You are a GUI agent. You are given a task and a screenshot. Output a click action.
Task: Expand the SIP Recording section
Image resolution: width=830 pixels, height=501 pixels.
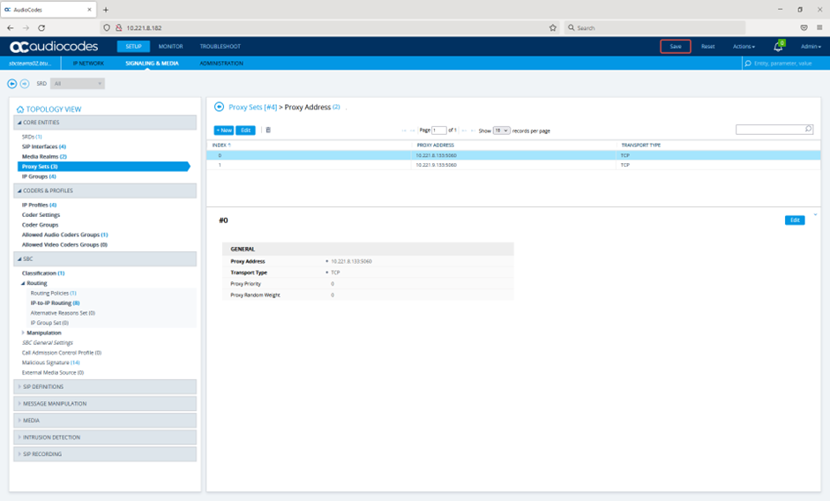[105, 454]
